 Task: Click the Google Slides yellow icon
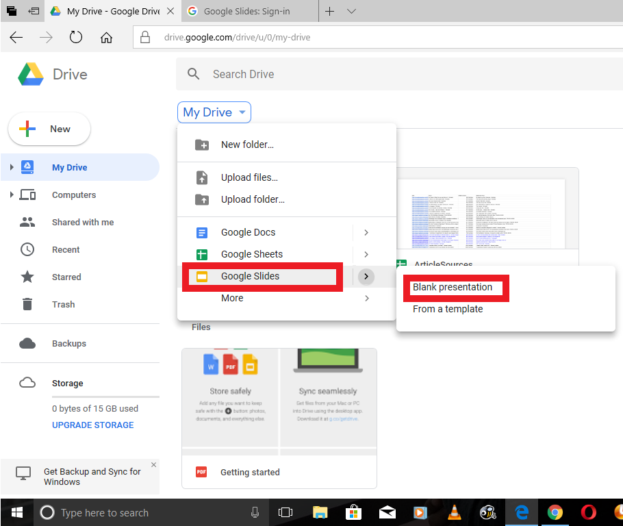202,276
